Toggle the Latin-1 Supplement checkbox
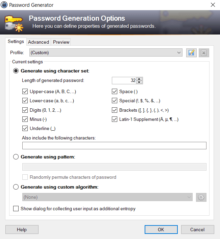 [x=114, y=119]
